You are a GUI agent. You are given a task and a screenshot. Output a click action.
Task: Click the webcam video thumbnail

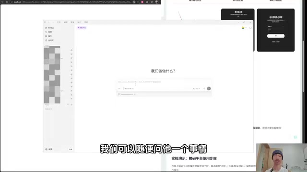coord(282,158)
